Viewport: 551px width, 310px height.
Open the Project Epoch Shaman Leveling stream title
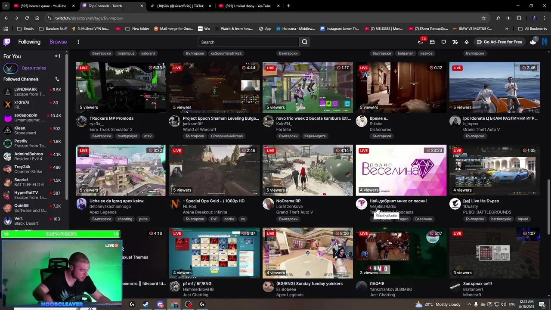[x=221, y=118]
